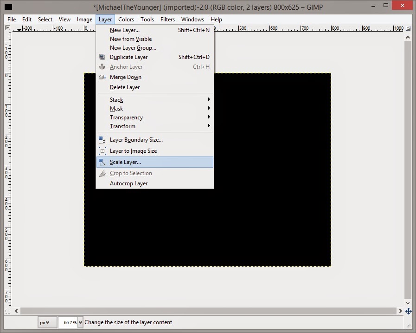This screenshot has width=416, height=333.
Task: Choose Delete Layer from the menu
Action: [124, 87]
